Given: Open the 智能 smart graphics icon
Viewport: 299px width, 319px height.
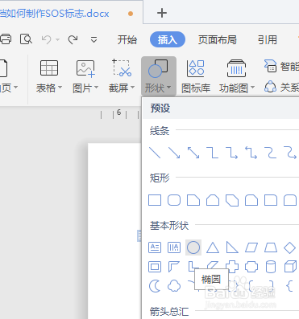Looking at the screenshot, I should pyautogui.click(x=270, y=66).
